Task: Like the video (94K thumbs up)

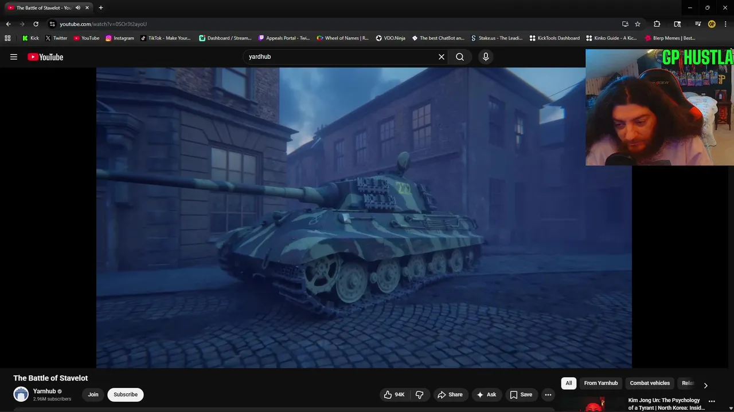Action: (395, 394)
